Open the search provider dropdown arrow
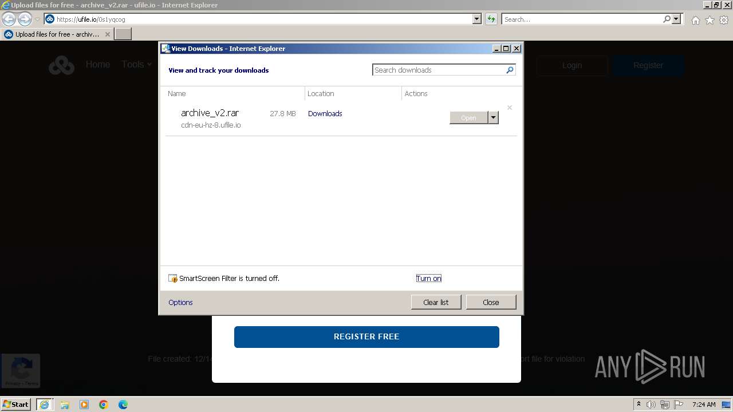This screenshot has width=733, height=412. 676,19
